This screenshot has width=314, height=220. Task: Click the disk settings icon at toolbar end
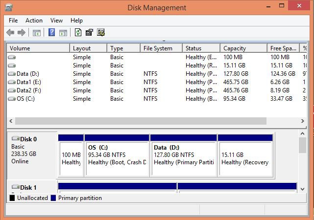click(x=101, y=33)
